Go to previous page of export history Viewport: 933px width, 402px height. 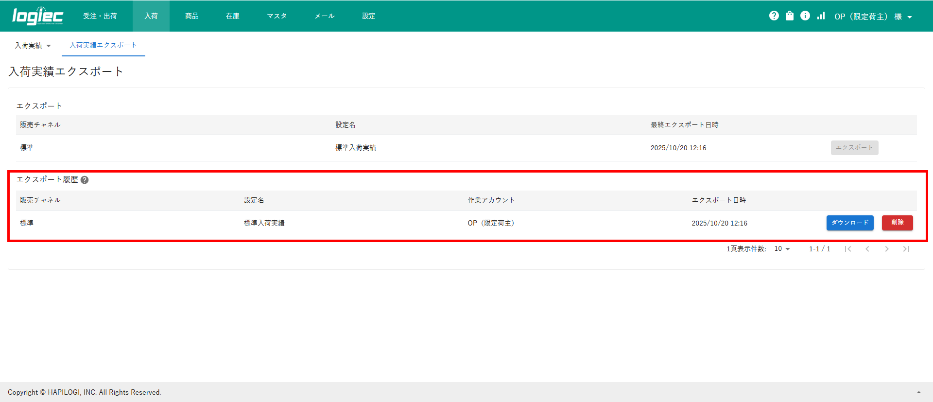point(867,249)
